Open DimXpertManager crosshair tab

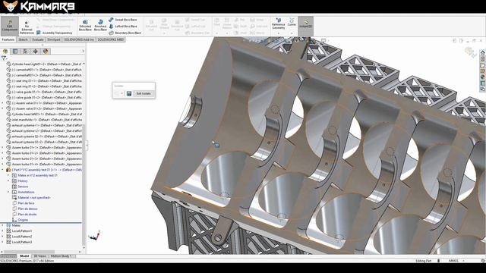(x=36, y=52)
